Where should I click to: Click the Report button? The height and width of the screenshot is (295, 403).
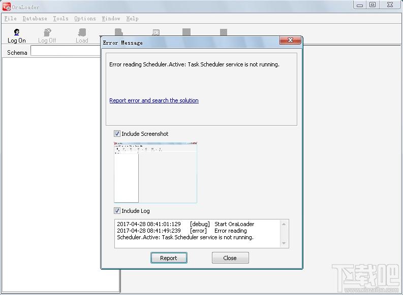169,258
